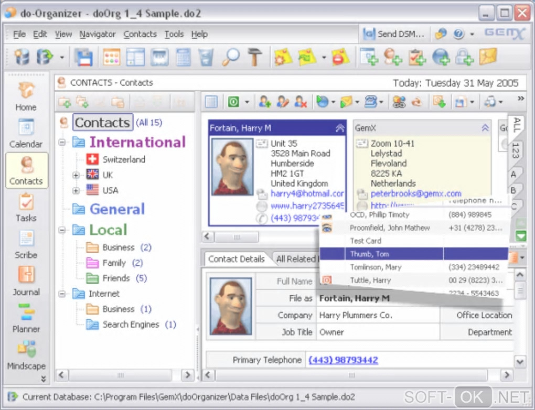The height and width of the screenshot is (410, 535).
Task: Click the floppy disk save icon
Action: pos(83,57)
